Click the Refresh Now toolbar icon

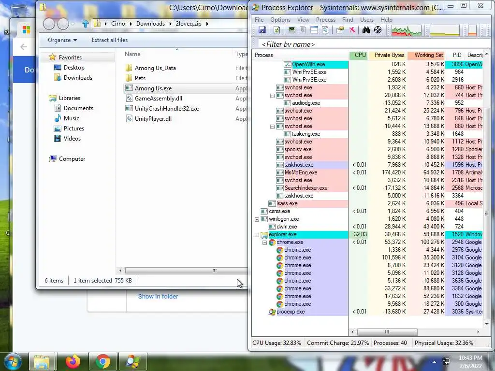277,30
